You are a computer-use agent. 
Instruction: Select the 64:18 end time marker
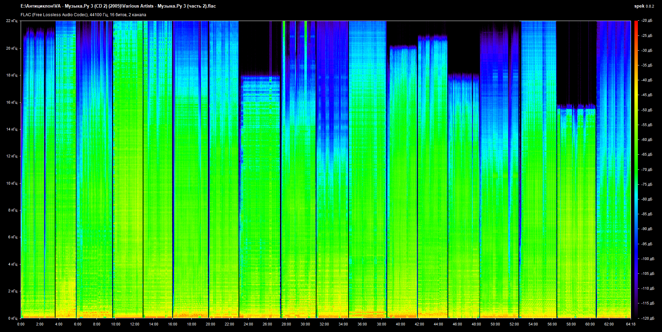point(631,324)
